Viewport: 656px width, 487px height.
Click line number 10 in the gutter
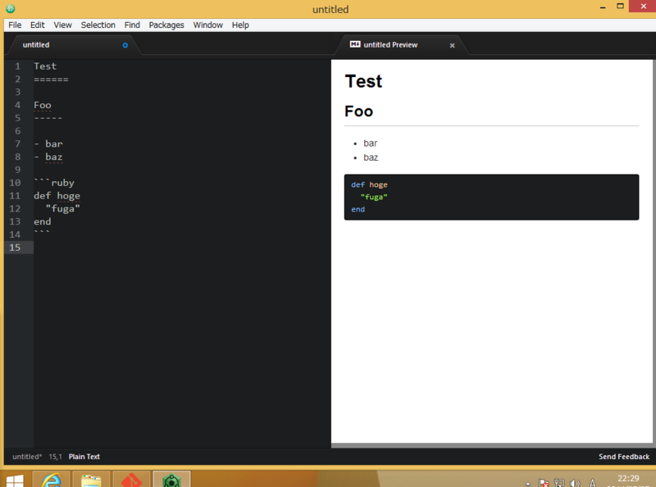pos(15,183)
